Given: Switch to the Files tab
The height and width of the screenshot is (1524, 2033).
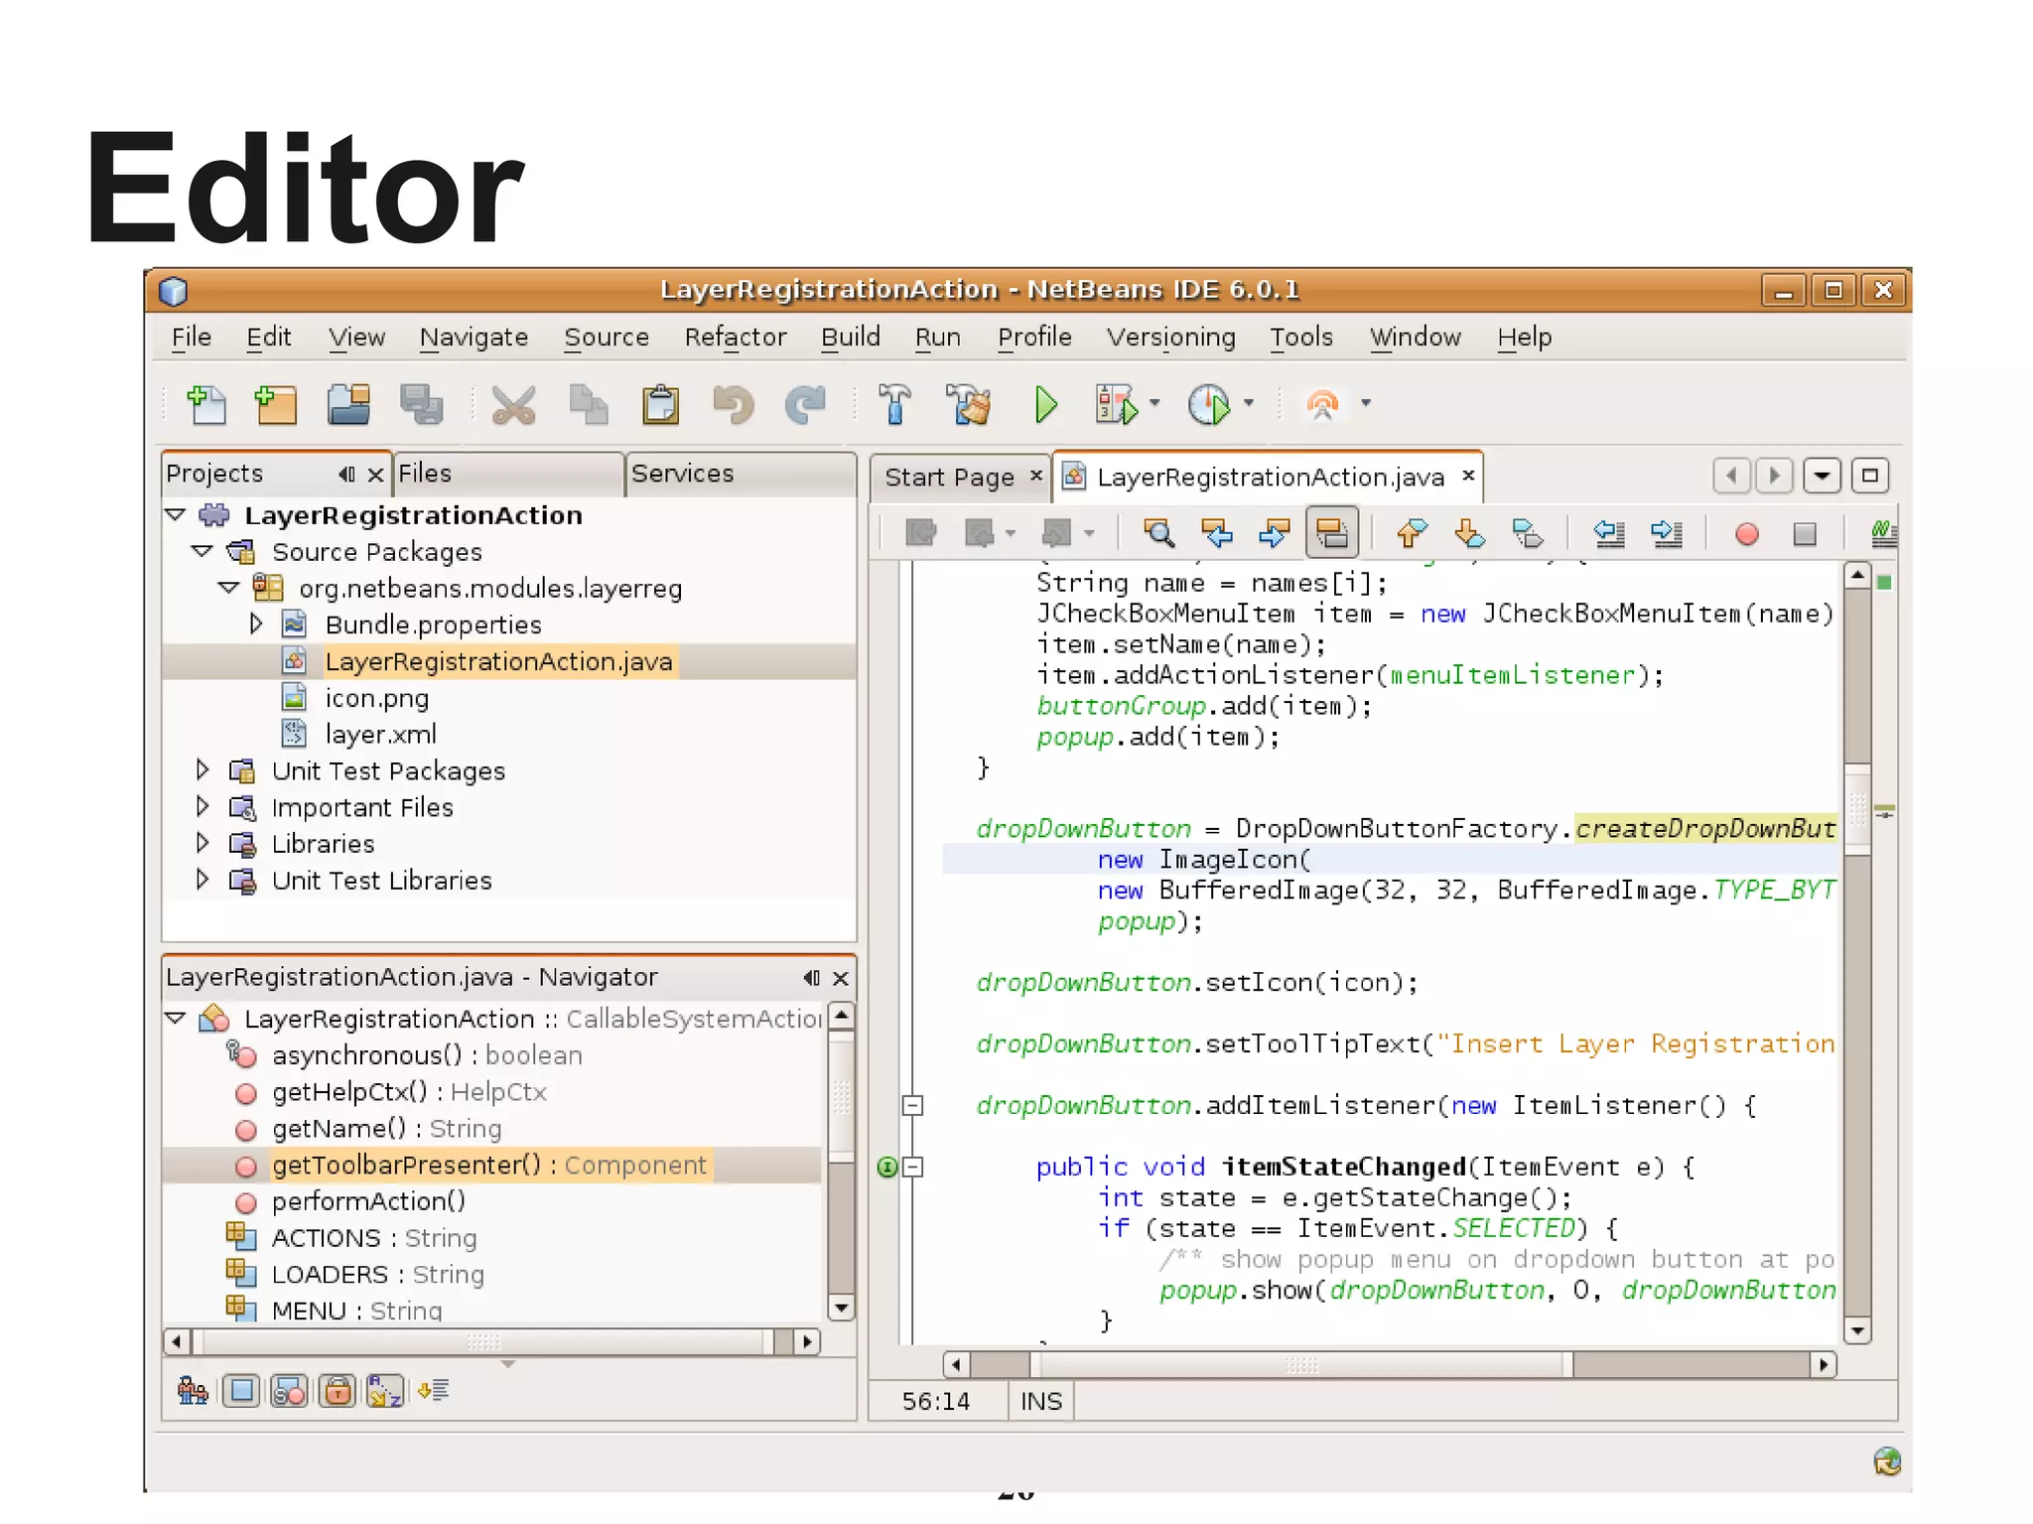Looking at the screenshot, I should pos(509,474).
